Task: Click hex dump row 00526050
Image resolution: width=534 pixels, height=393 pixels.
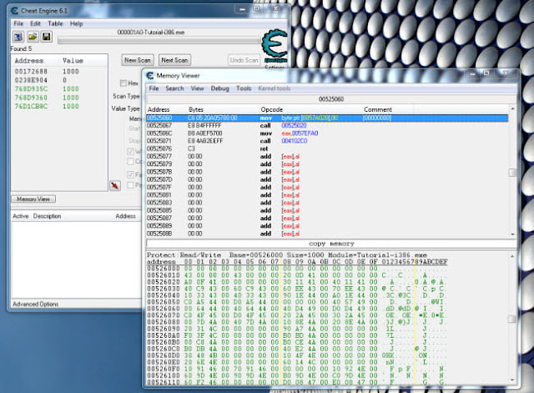Action: click(x=297, y=302)
